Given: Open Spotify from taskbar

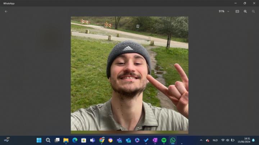Looking at the screenshot, I should click(164, 140).
